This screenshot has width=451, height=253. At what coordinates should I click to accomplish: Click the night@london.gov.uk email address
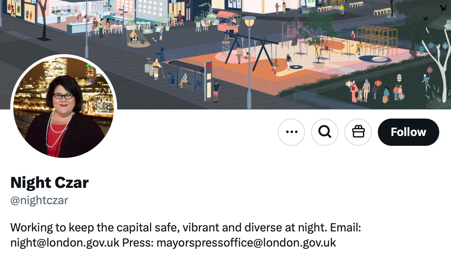tap(65, 243)
